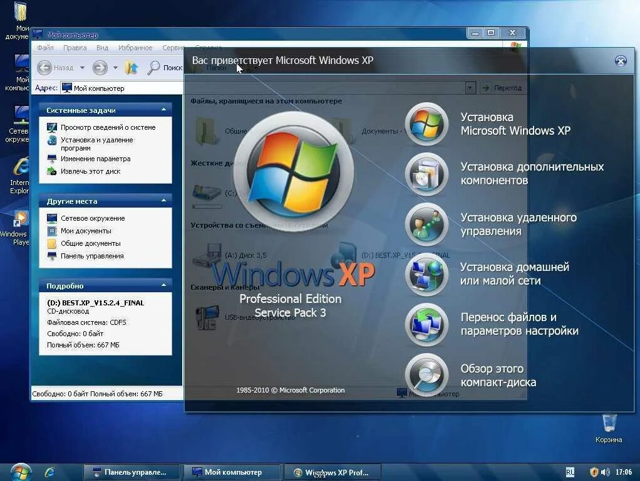640x481 pixels.
Task: Click Установка и удаление программ
Action: coord(97,144)
